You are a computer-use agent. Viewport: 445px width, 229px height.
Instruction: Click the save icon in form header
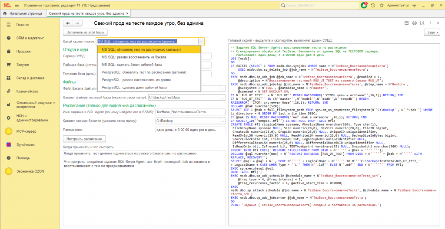tap(406, 23)
